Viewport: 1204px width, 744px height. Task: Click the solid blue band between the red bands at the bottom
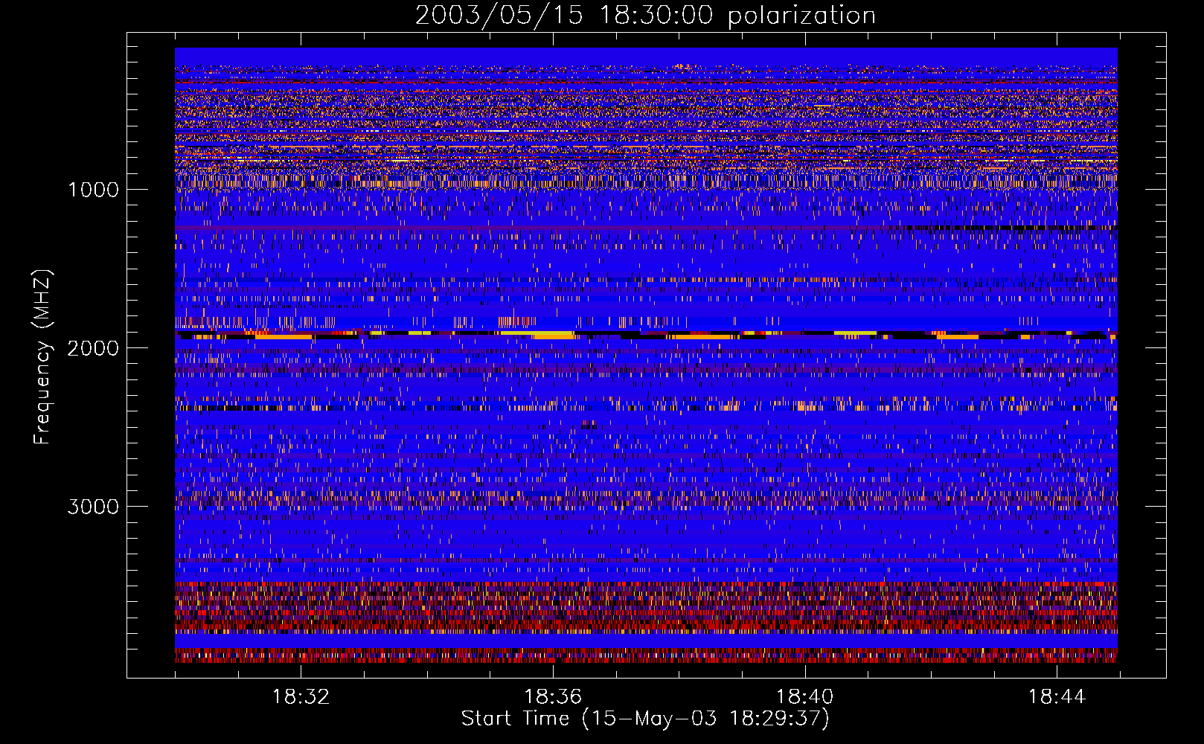[x=645, y=641]
